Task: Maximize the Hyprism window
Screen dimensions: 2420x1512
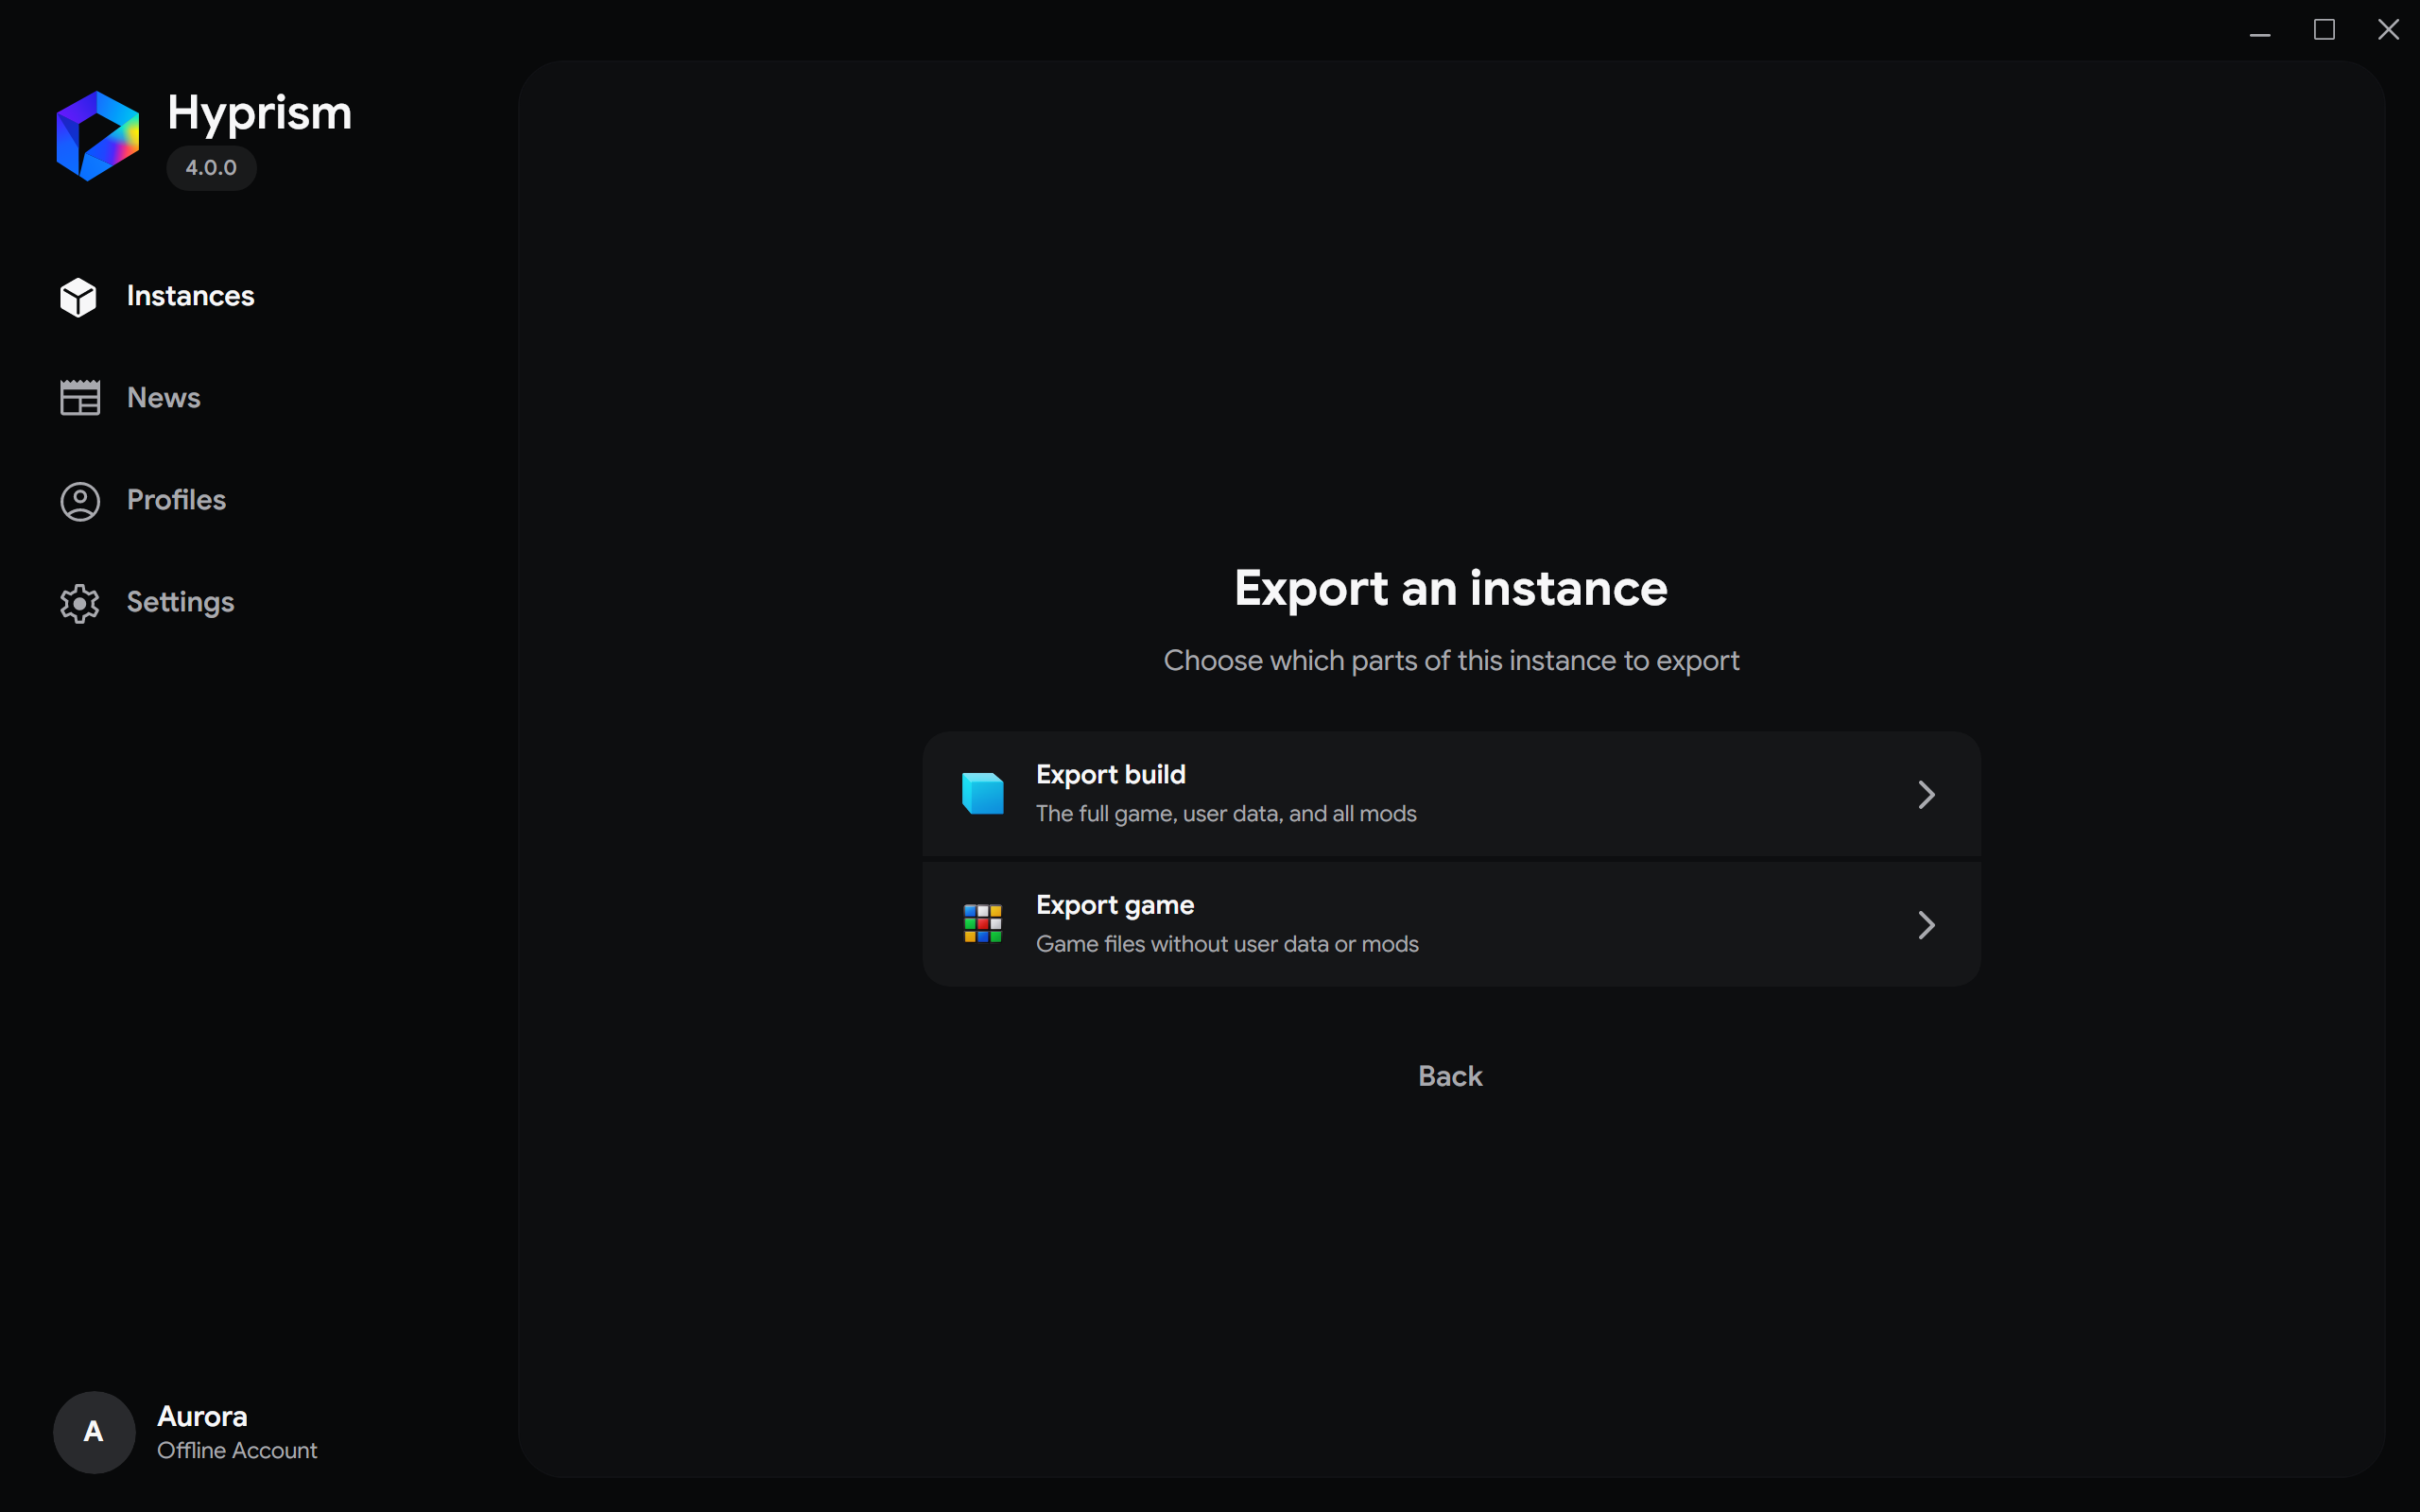Action: [x=2324, y=30]
